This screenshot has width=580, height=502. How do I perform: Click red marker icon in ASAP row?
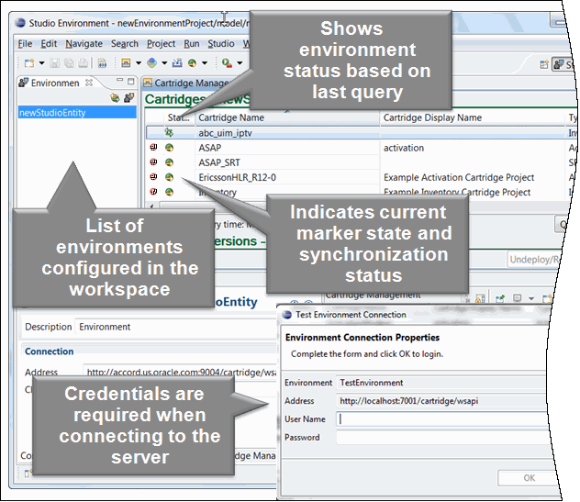click(153, 147)
